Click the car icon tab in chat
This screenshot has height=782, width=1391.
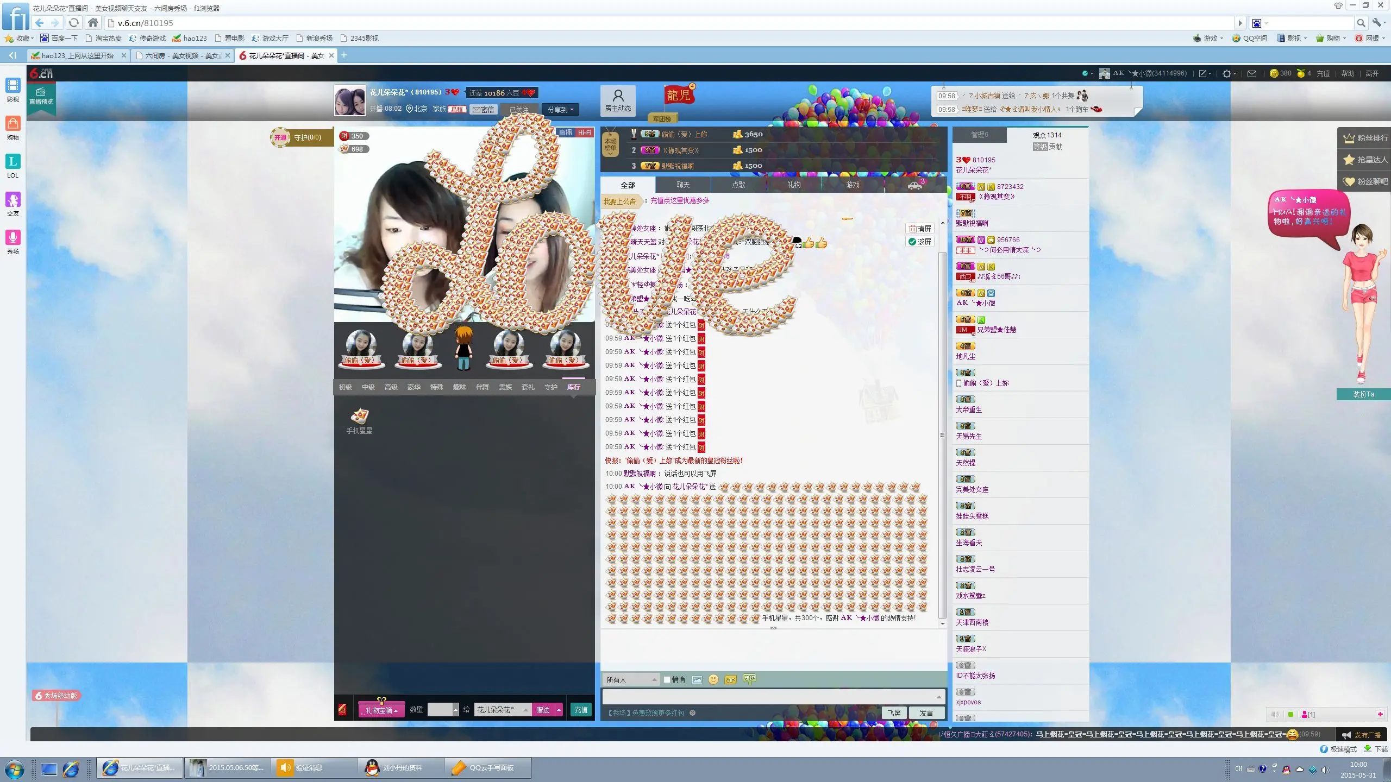coord(916,185)
